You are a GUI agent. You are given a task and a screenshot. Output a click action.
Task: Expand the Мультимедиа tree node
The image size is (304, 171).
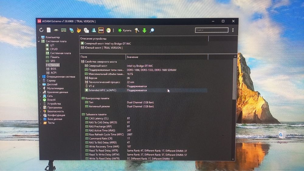tap(40, 88)
